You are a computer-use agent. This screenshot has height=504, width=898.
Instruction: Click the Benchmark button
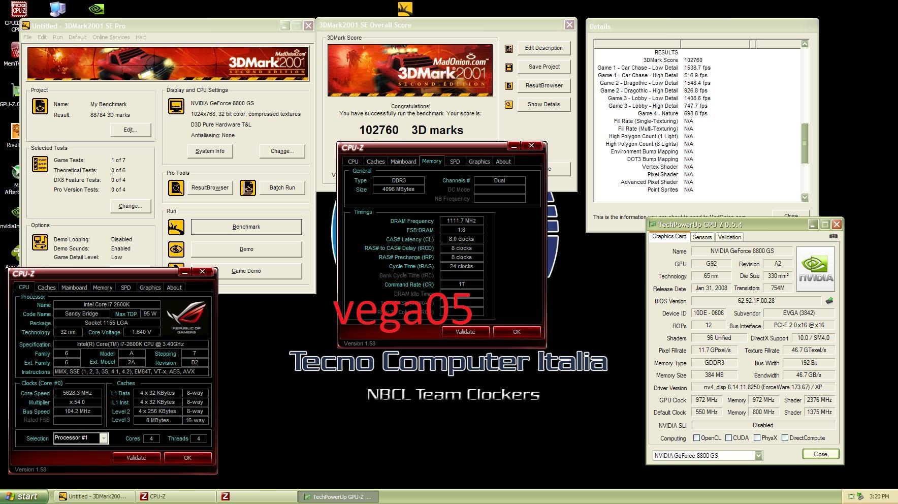pyautogui.click(x=246, y=227)
